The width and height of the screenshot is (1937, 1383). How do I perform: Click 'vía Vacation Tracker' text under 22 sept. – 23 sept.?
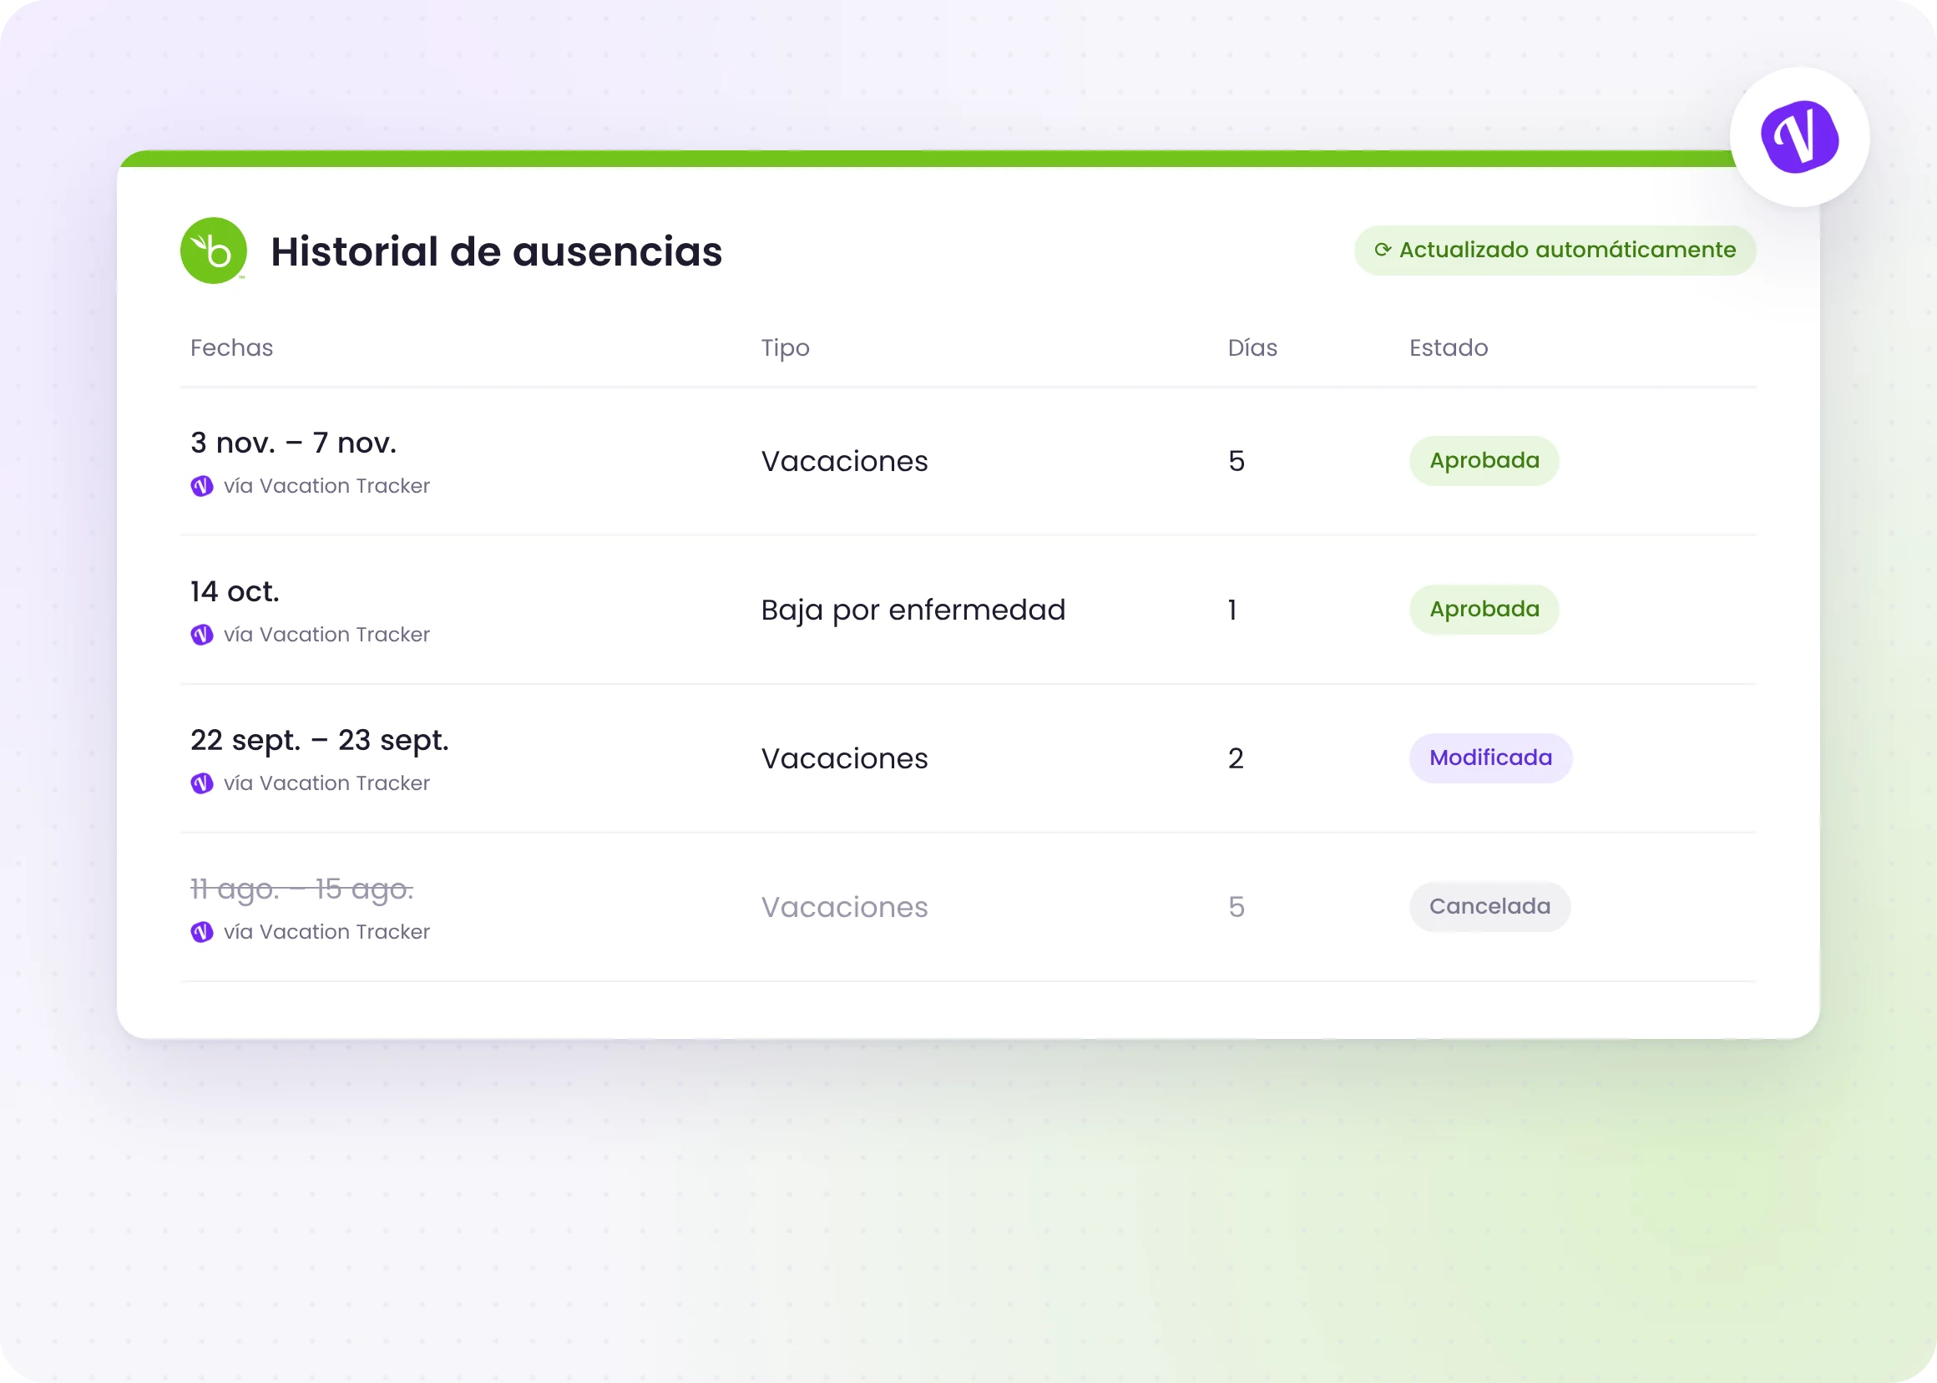coord(327,783)
